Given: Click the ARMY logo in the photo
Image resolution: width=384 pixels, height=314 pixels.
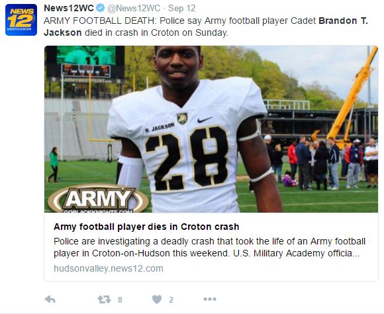Looking at the screenshot, I should click(x=99, y=198).
